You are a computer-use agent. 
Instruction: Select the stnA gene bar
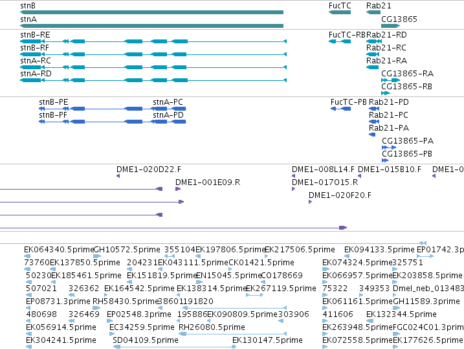click(x=151, y=26)
